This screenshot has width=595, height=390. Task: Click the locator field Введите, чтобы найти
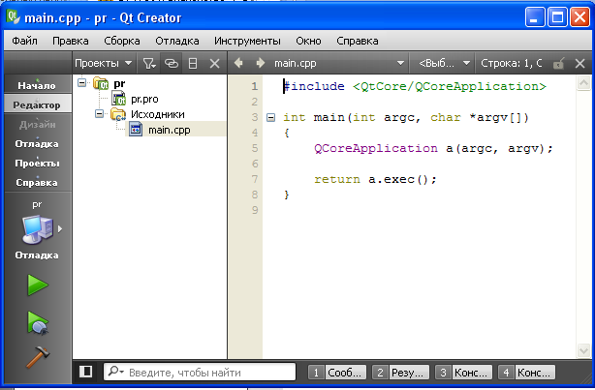point(200,372)
